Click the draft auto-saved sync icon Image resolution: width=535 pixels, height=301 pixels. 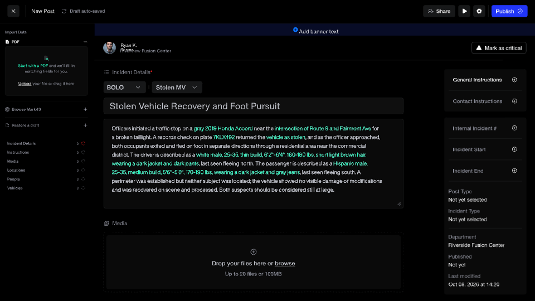(x=64, y=11)
